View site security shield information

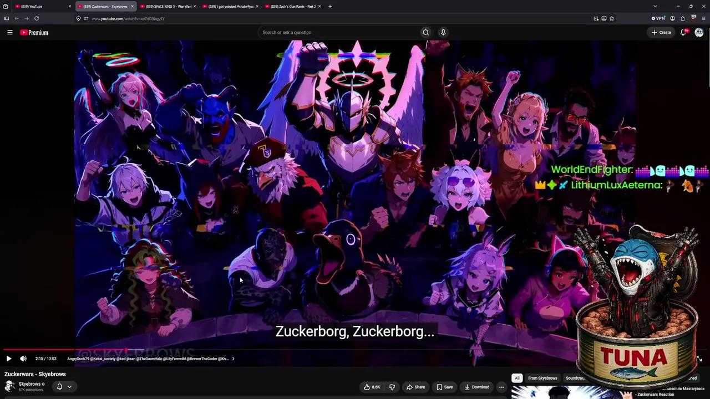[78, 18]
